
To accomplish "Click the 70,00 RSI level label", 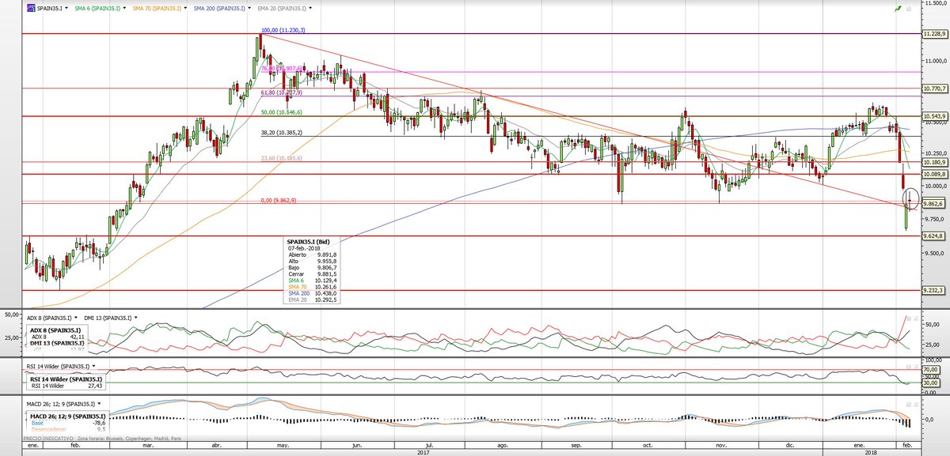I will (929, 369).
